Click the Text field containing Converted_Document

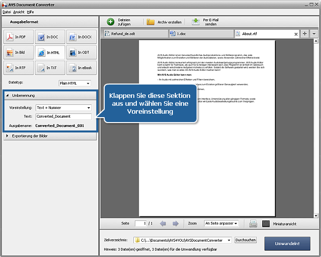[64, 117]
